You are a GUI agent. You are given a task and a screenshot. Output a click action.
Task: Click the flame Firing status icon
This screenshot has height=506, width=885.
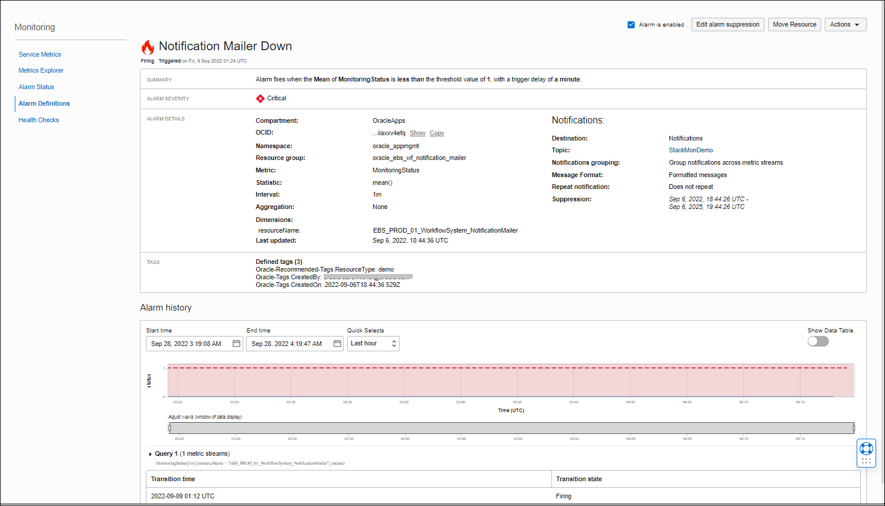click(x=147, y=46)
